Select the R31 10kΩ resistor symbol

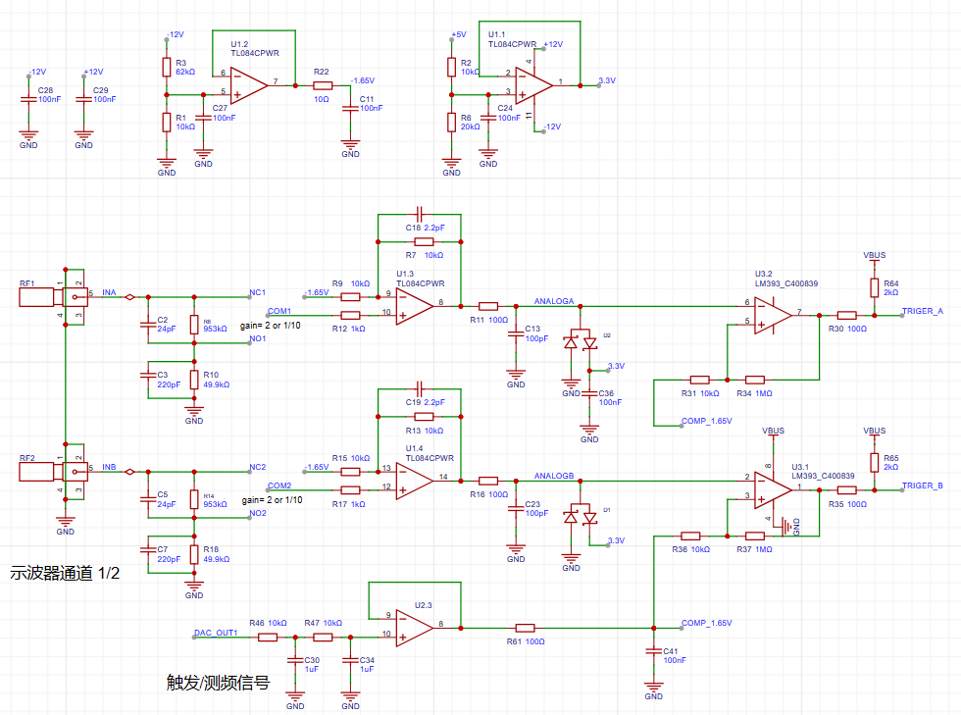[699, 380]
